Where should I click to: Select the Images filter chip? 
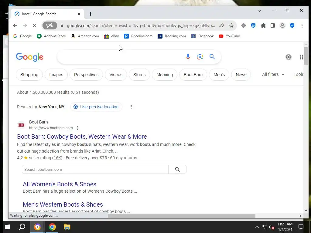(56, 75)
